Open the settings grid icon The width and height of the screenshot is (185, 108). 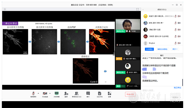(110, 94)
